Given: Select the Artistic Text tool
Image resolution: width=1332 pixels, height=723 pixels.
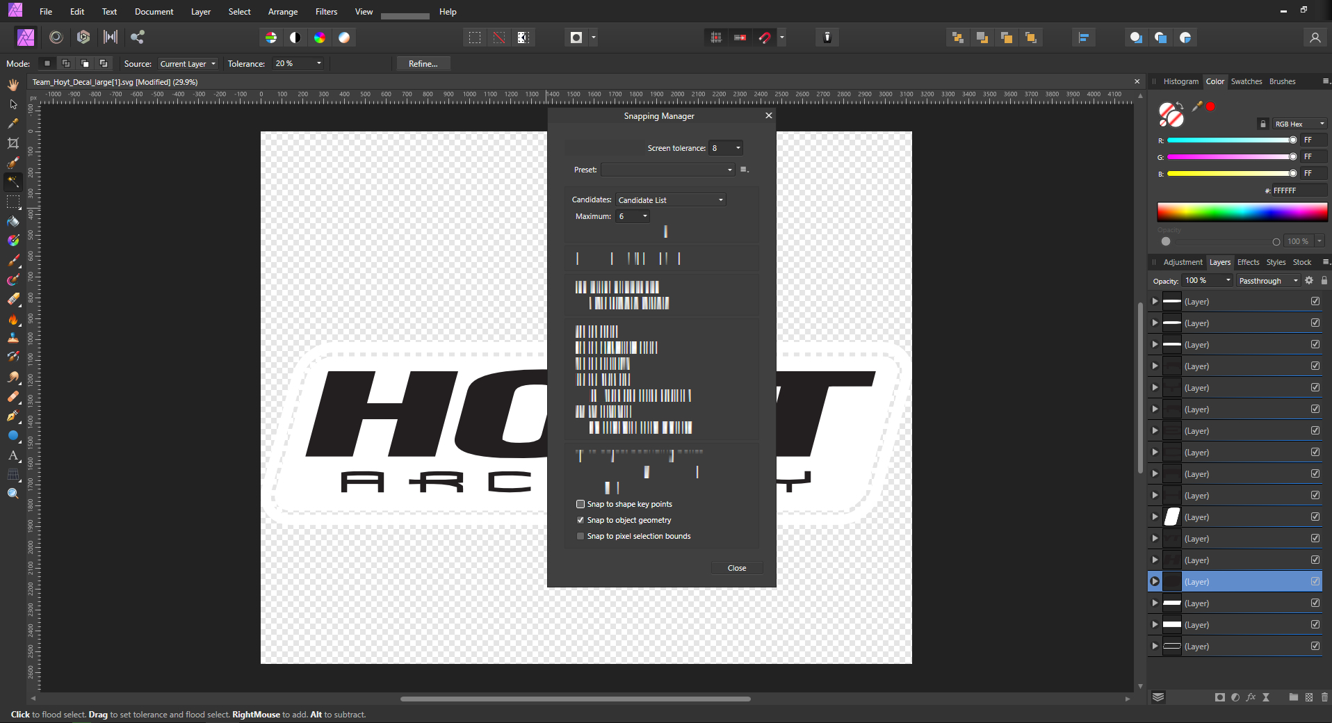Looking at the screenshot, I should 13,455.
